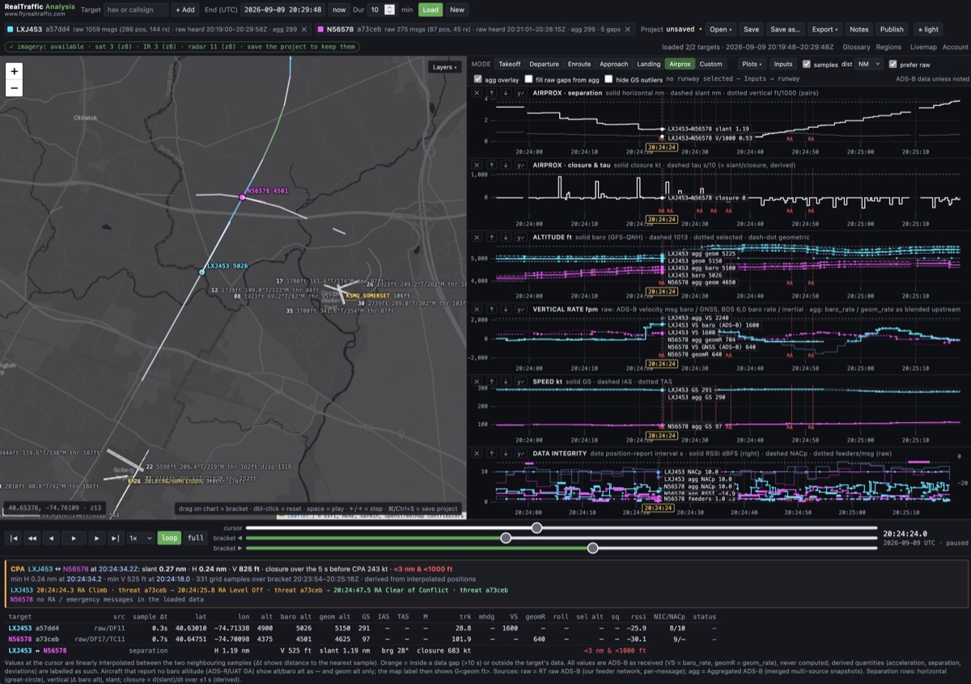Rewind playback with double-arrow button

point(33,538)
